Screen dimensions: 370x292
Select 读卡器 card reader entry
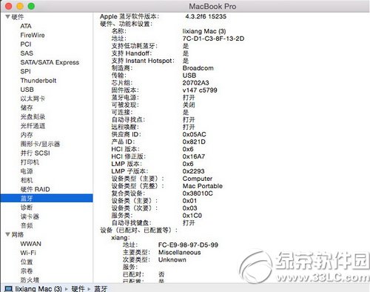30,216
